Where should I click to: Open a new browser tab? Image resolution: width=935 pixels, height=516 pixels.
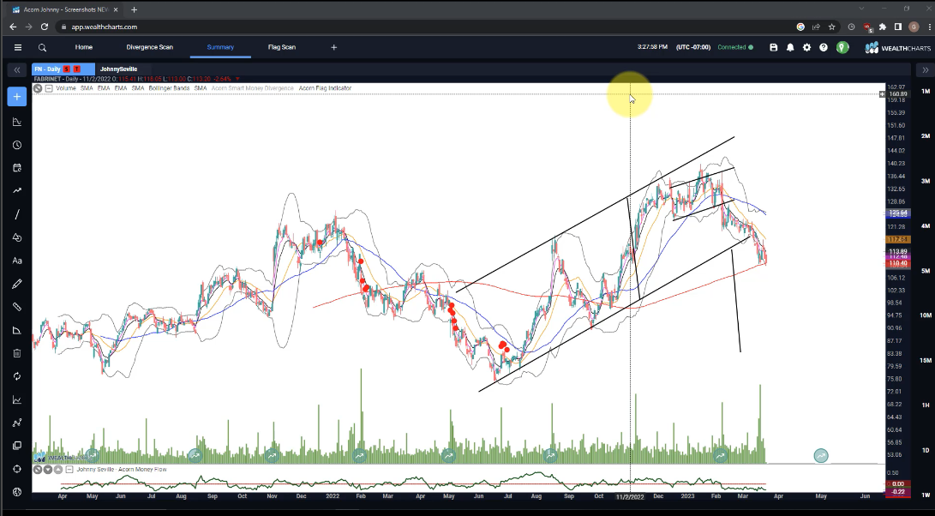[x=135, y=9]
